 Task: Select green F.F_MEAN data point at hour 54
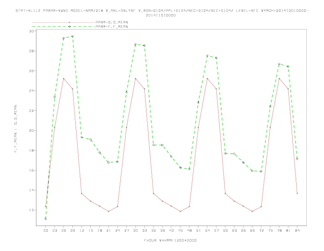coord(207,56)
